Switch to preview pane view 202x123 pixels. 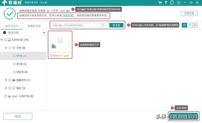[195, 25]
